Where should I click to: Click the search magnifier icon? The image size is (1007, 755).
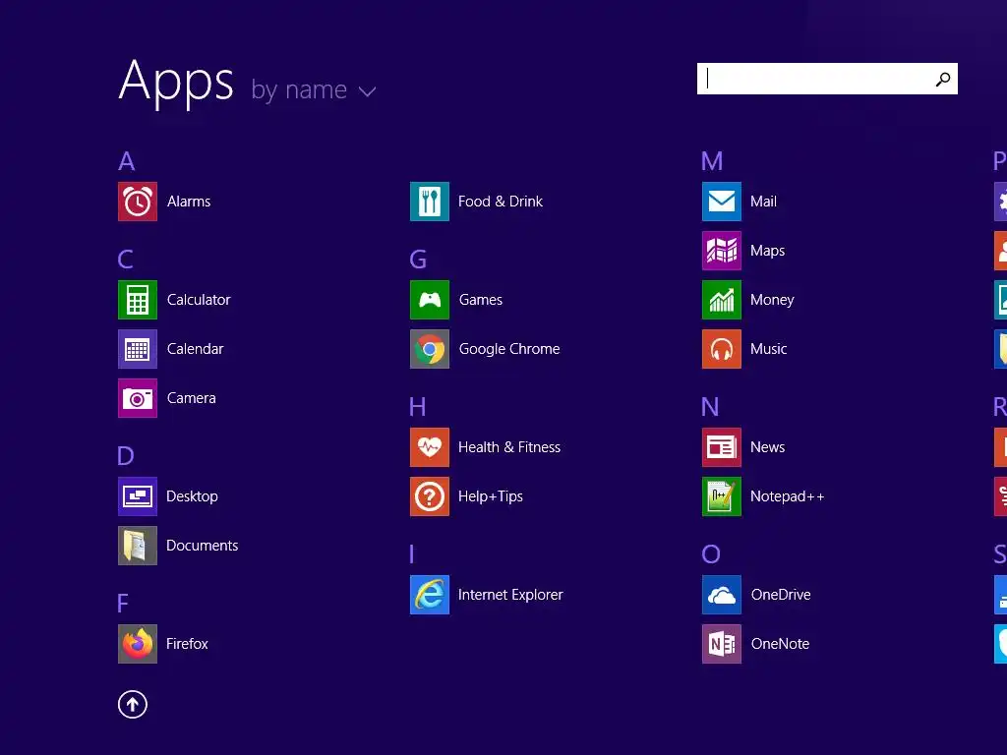tap(943, 79)
